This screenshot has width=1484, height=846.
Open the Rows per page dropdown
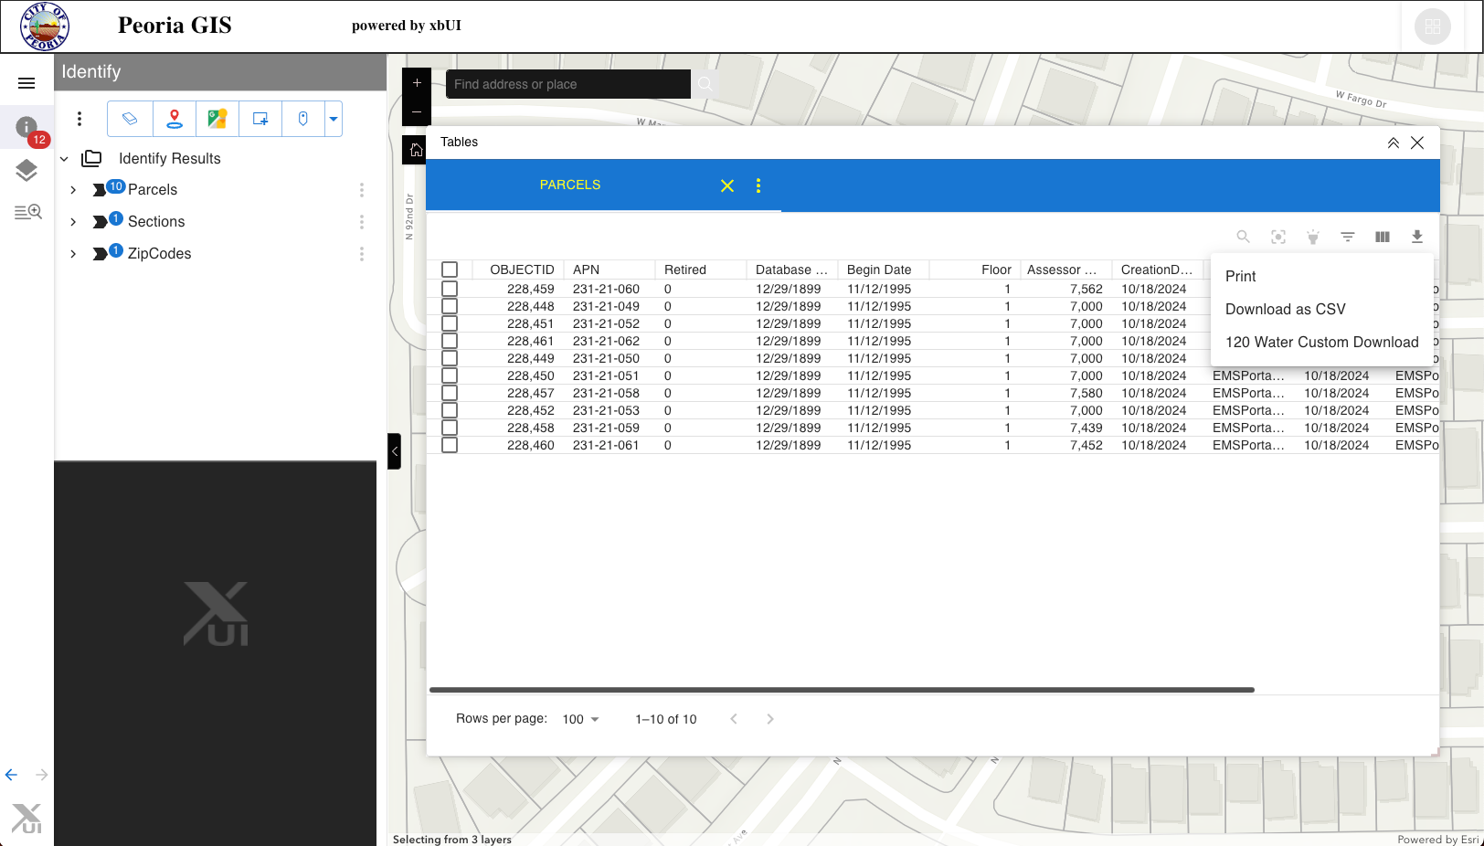pos(581,719)
